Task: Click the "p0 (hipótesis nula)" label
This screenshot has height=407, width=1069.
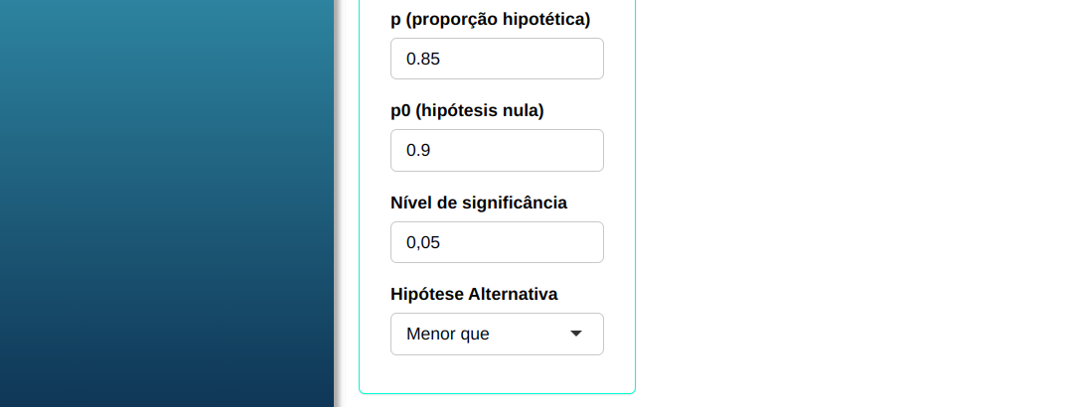Action: (x=468, y=110)
